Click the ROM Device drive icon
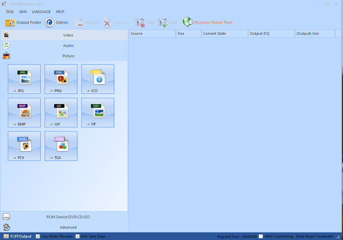The width and height of the screenshot is (343, 240). point(6,217)
